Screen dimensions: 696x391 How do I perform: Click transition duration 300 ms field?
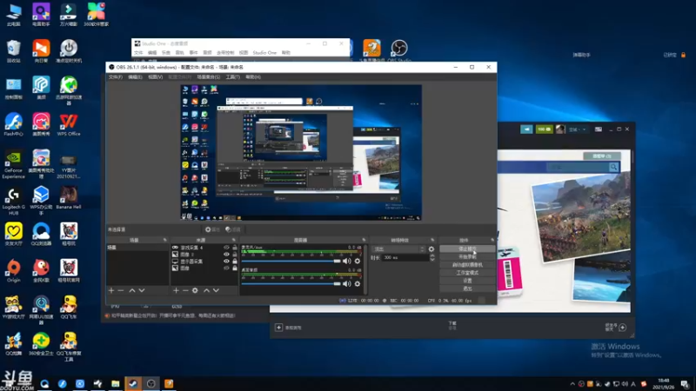405,257
